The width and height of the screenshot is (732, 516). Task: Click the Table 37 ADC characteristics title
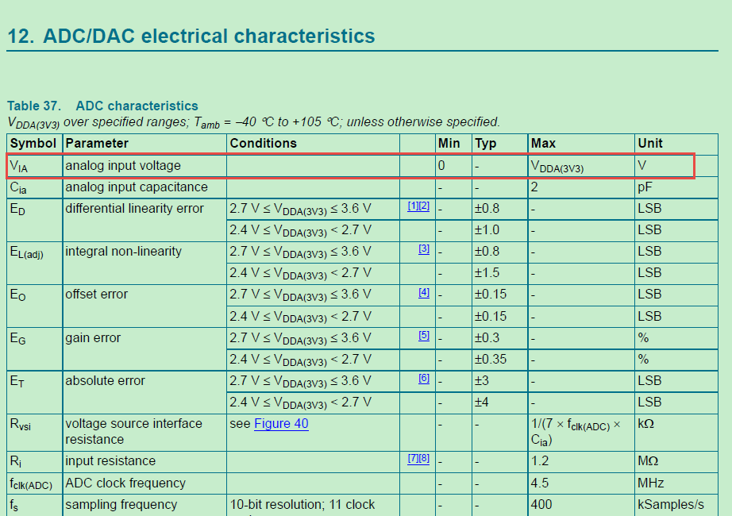102,106
